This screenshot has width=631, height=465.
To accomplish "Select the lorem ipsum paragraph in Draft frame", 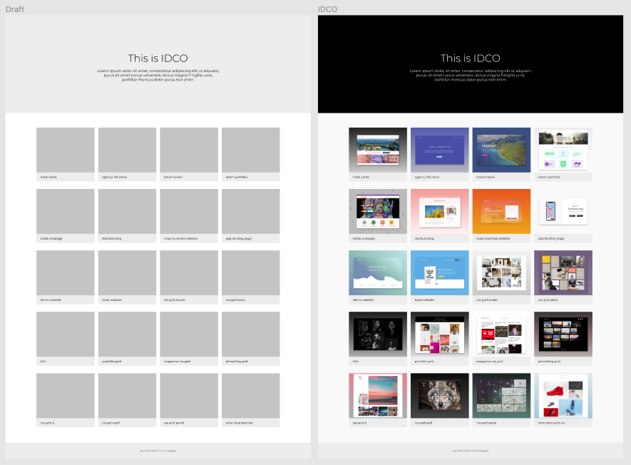I will pyautogui.click(x=158, y=76).
